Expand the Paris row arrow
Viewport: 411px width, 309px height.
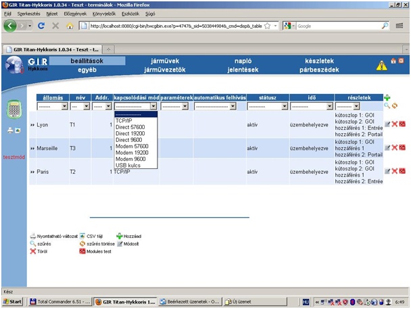click(x=32, y=172)
